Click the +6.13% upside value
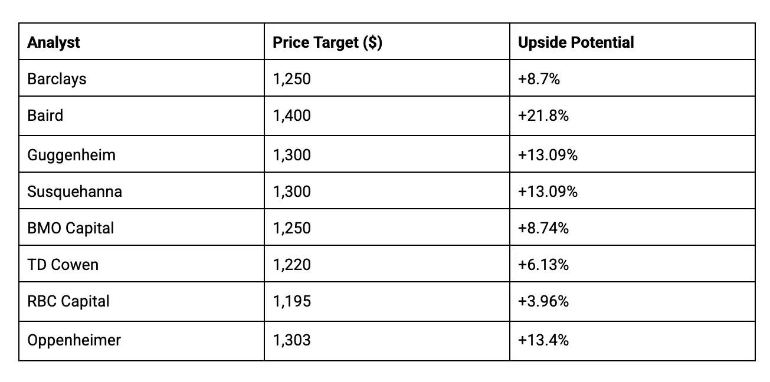 click(x=543, y=264)
